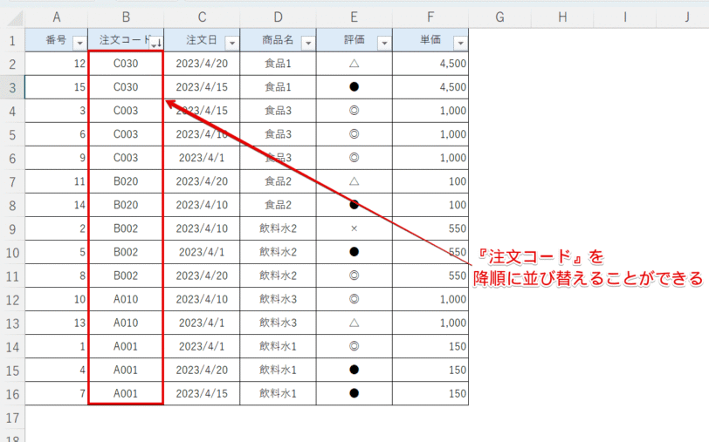Select cell A001 in row 16

coord(126,394)
